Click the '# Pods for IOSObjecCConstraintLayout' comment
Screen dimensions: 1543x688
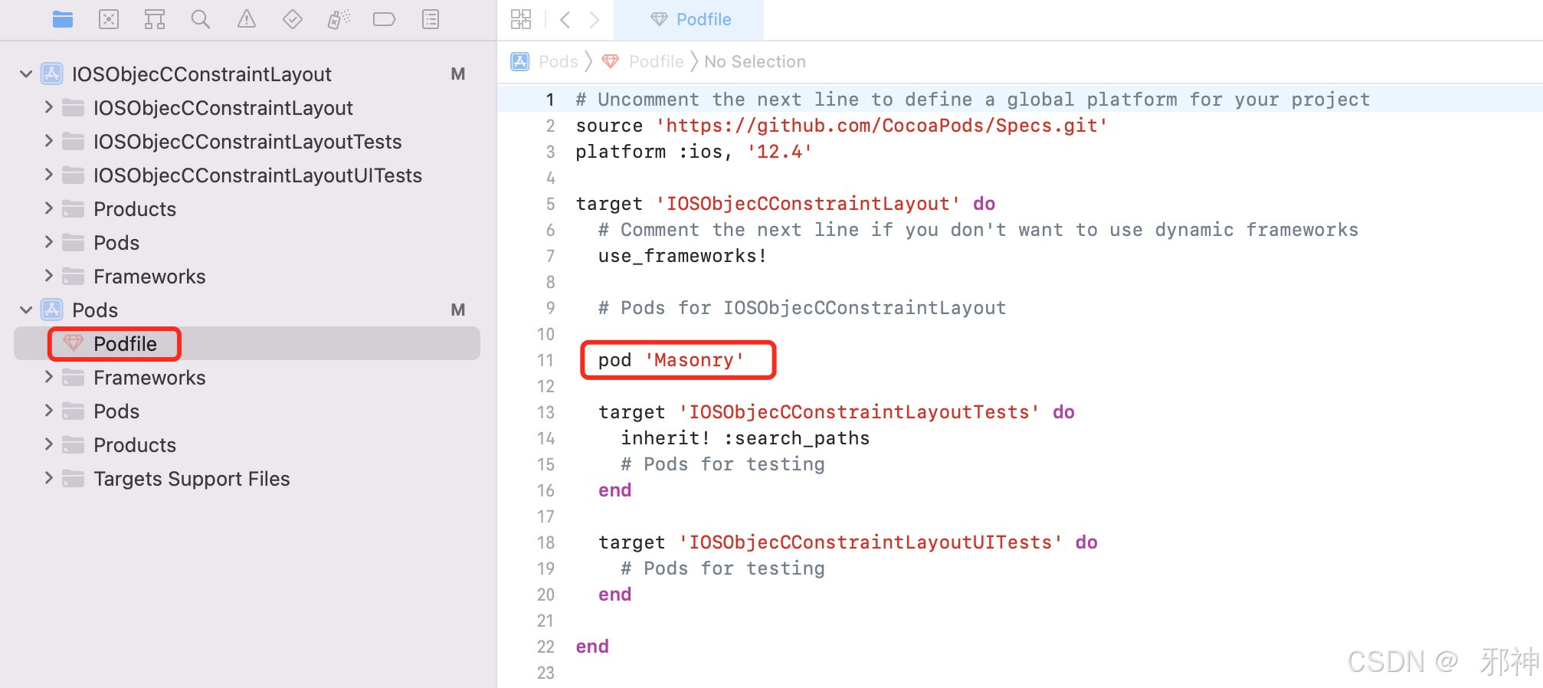click(802, 308)
